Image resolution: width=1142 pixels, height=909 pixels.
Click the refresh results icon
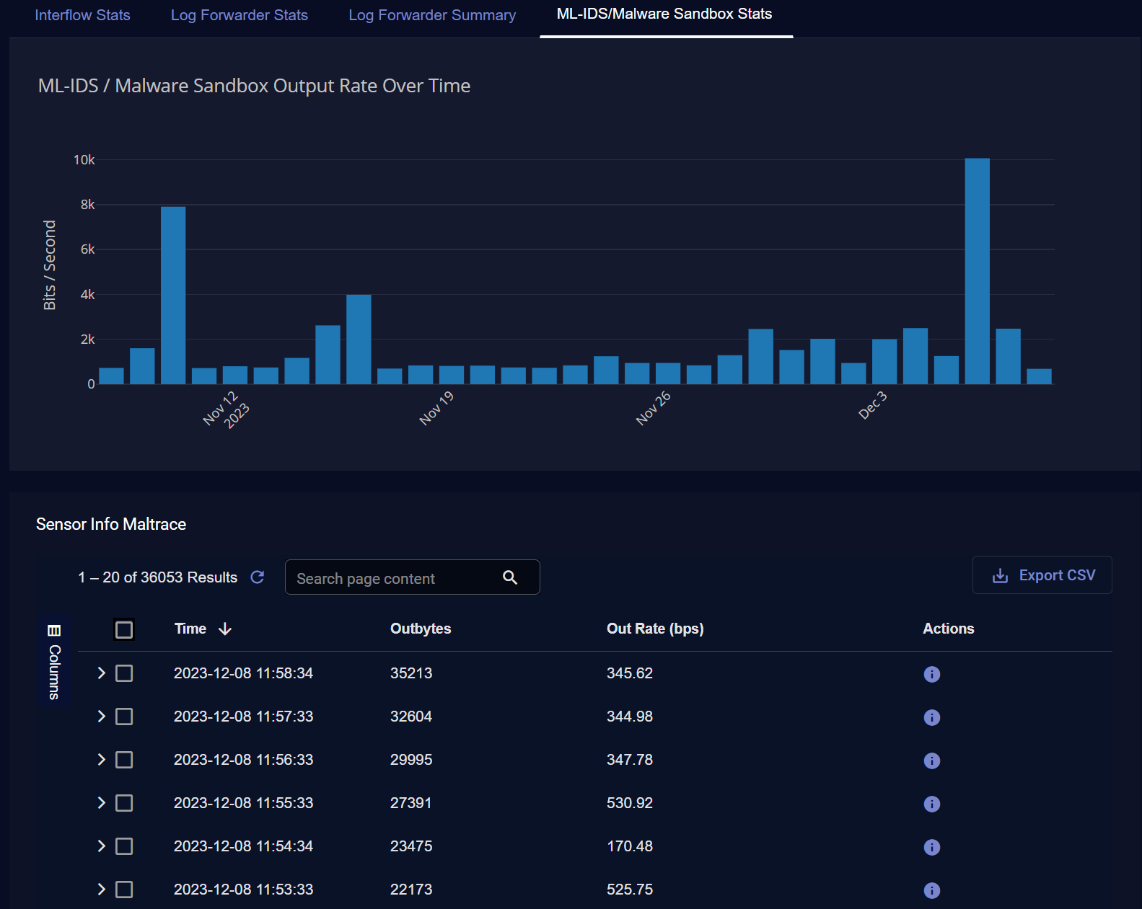(x=258, y=577)
